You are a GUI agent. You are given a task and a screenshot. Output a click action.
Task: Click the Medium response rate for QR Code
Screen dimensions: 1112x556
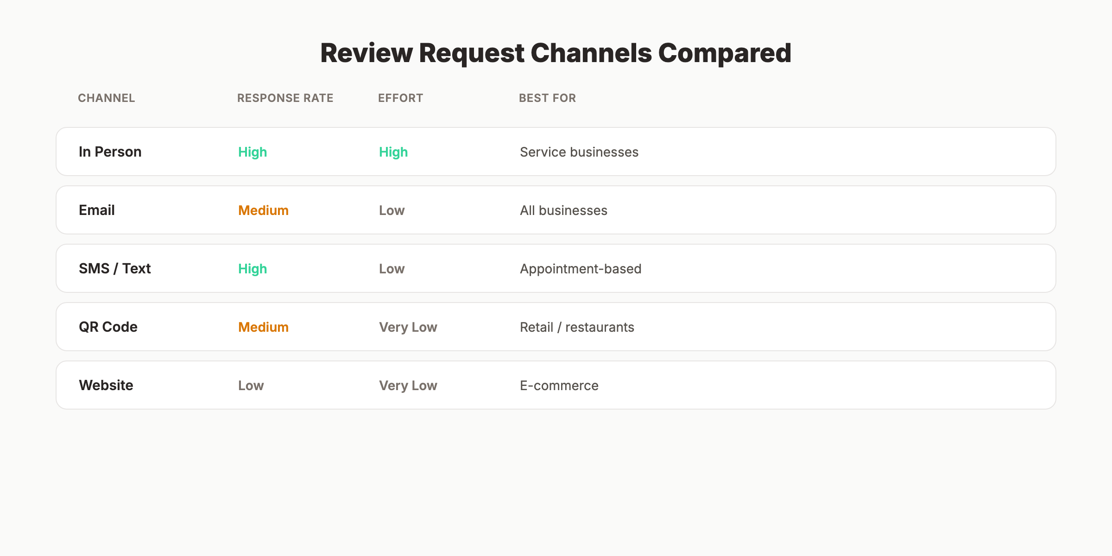pos(263,327)
